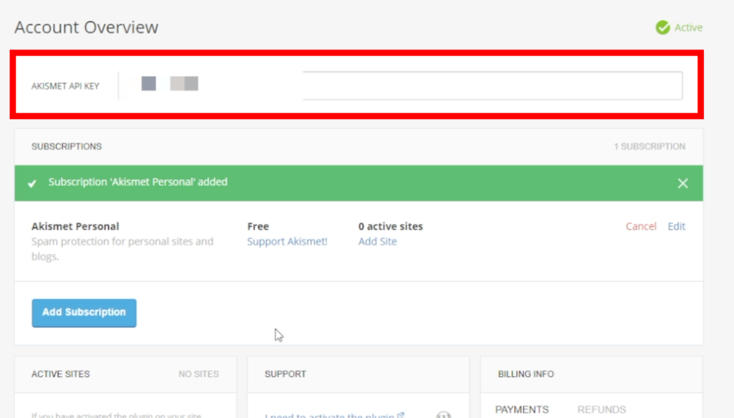The image size is (734, 418).
Task: Click the Akismet API key field
Action: [x=400, y=85]
